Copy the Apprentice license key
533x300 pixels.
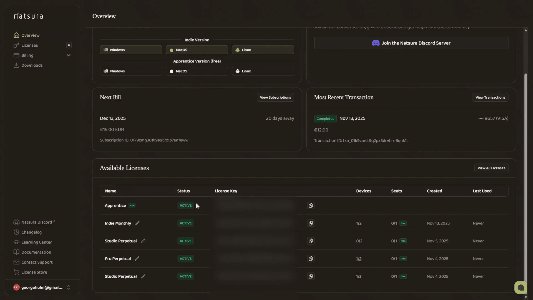tap(311, 206)
